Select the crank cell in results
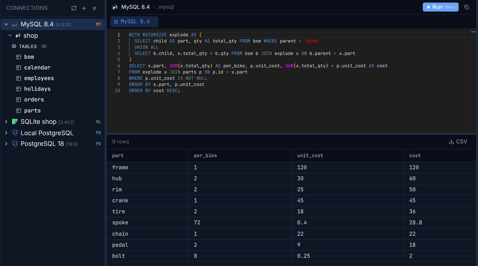This screenshot has height=266, width=478. [147, 201]
